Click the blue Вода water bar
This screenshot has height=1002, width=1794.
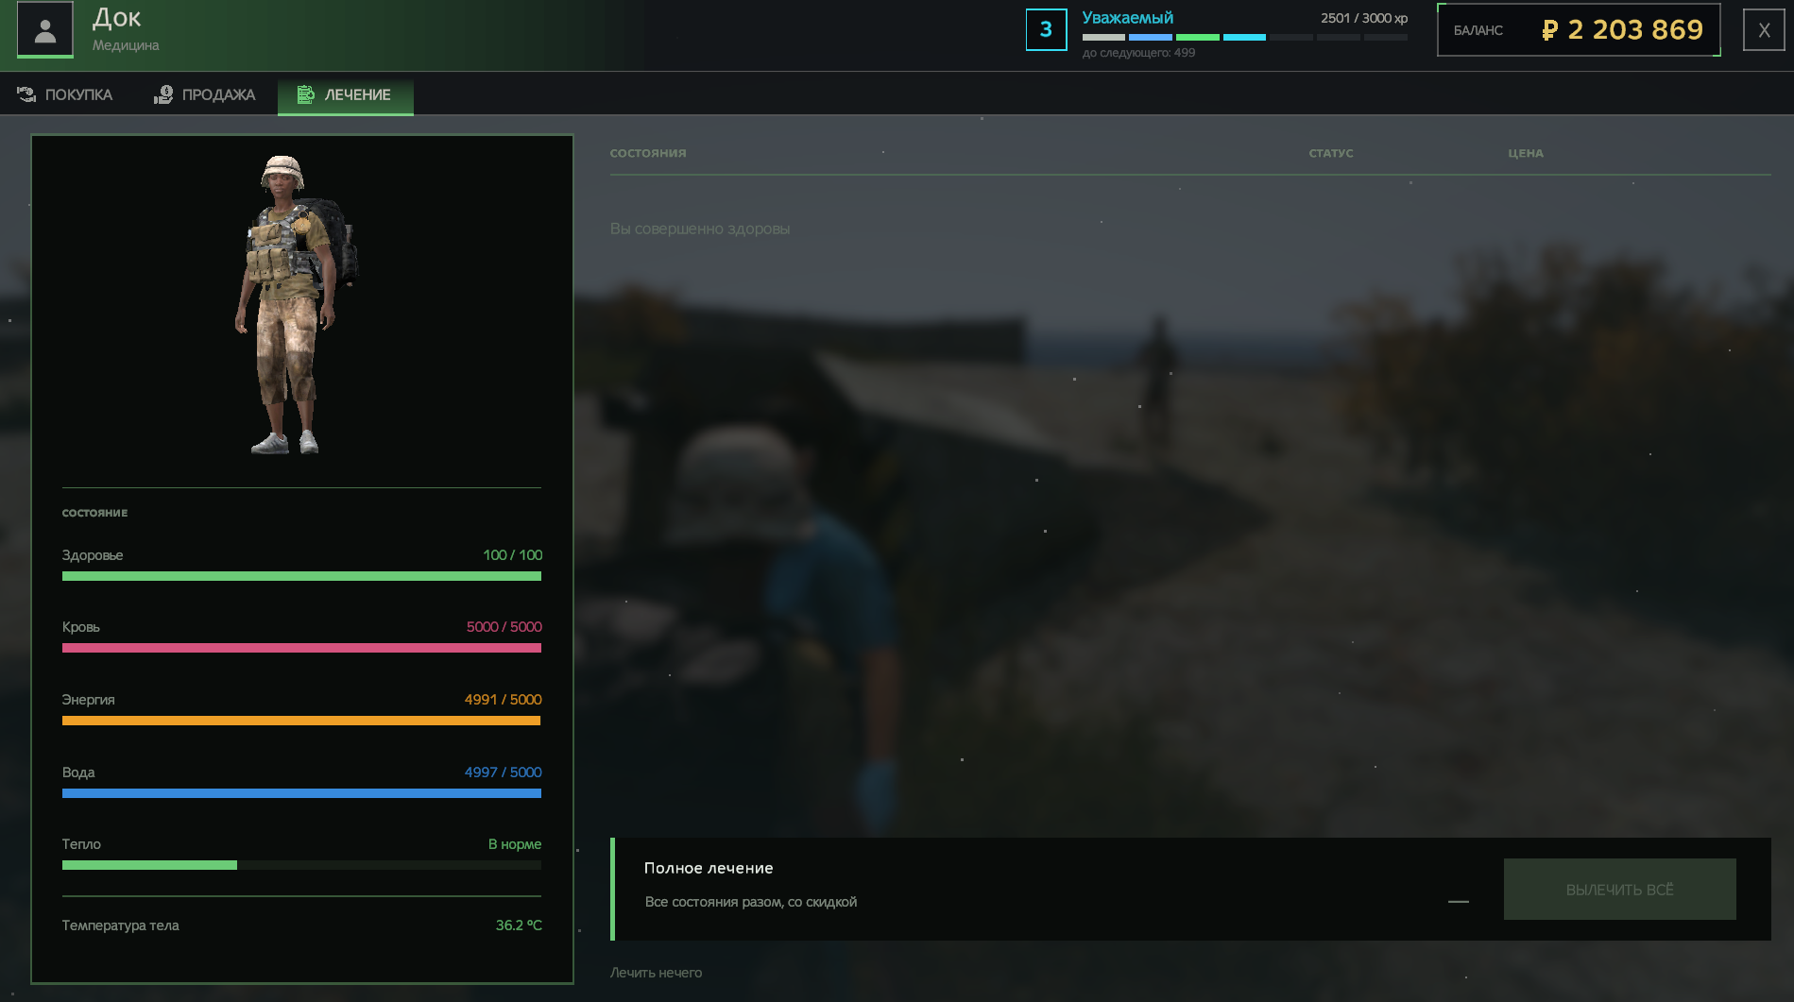click(301, 793)
